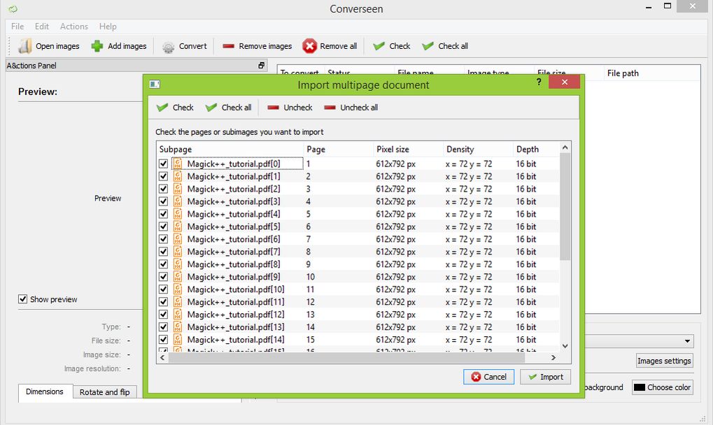The image size is (713, 425).
Task: Uncheck Magick++_tutorial.pdf[9] checkbox
Action: point(163,277)
